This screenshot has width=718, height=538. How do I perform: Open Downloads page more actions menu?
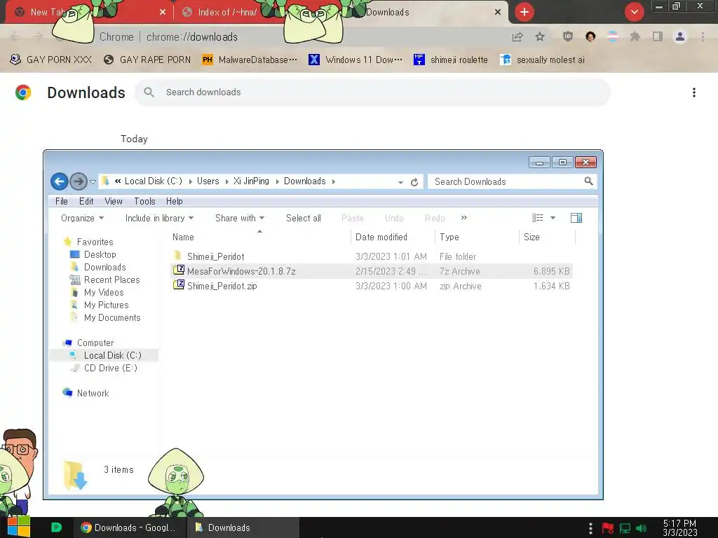(x=694, y=92)
